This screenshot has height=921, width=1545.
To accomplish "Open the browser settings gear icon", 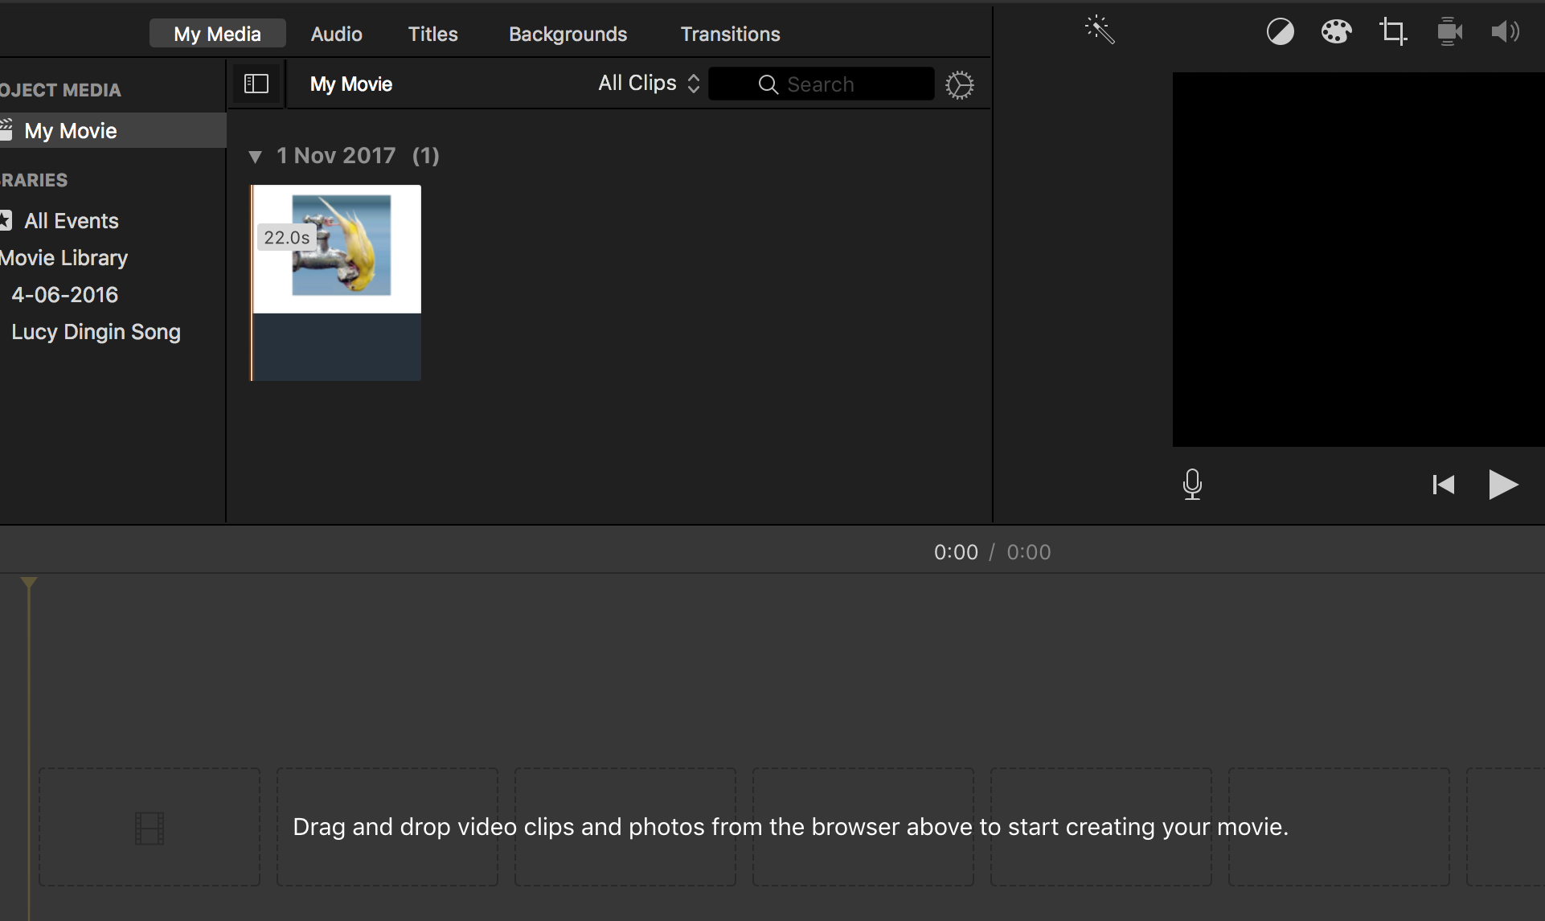I will coord(959,84).
